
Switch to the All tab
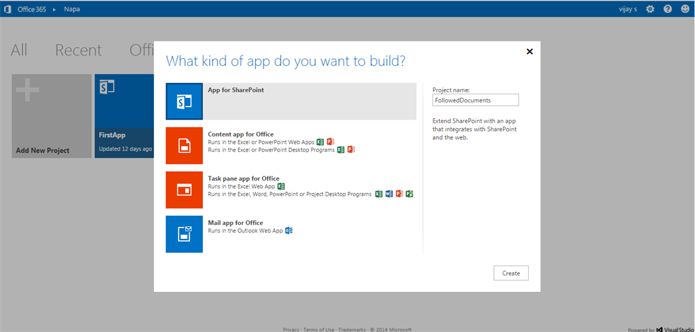point(19,50)
